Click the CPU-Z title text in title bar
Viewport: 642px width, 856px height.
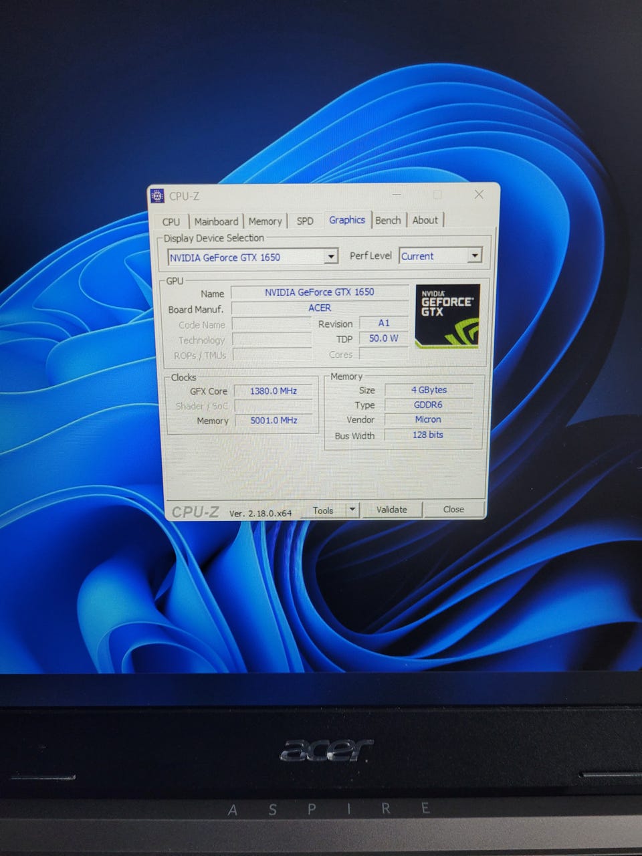tap(184, 196)
